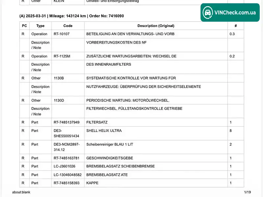Select text BREMSBELAGSATZ ATE
263x197 pixels.
click(107, 175)
